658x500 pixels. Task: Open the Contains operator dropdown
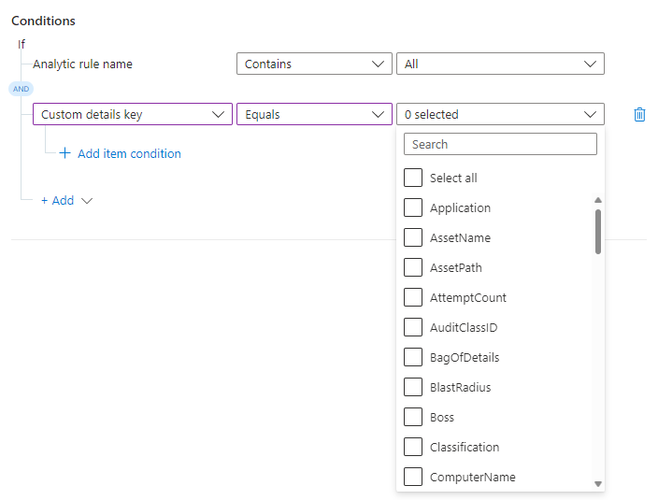point(313,64)
